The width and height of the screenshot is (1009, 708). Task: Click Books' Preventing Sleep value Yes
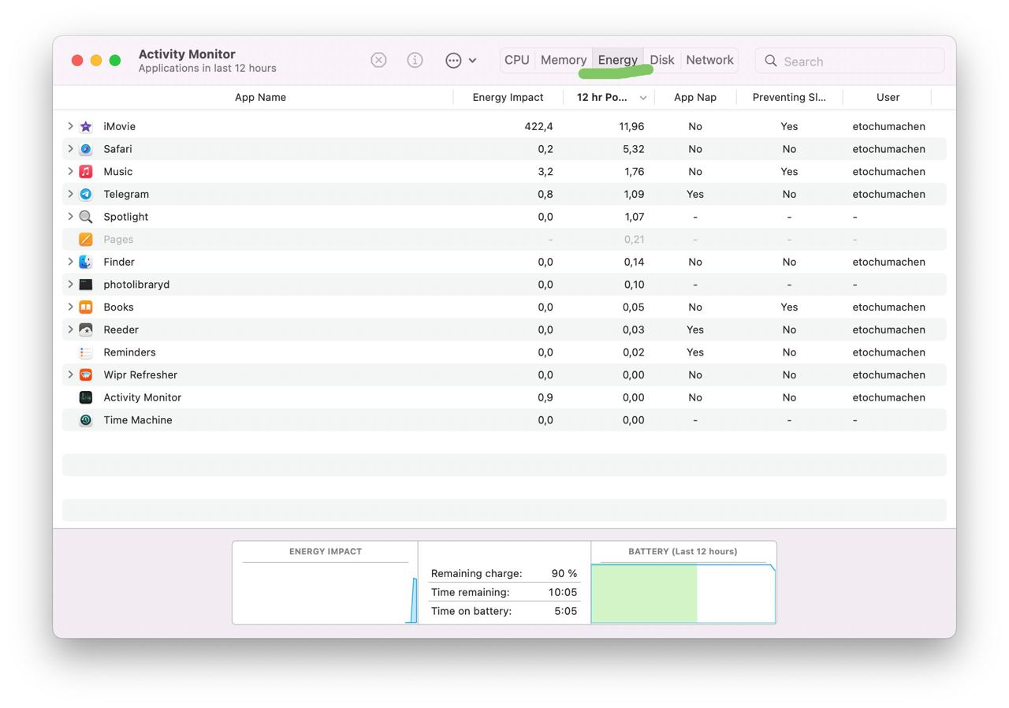pyautogui.click(x=789, y=307)
